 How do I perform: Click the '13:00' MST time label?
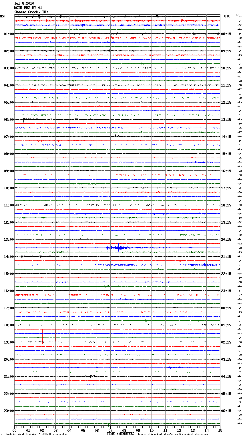click(9, 240)
